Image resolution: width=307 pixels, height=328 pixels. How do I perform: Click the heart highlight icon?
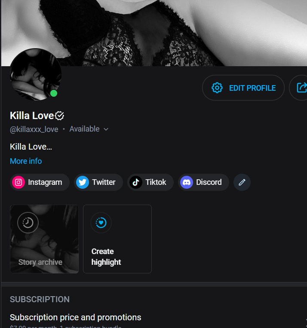click(101, 223)
